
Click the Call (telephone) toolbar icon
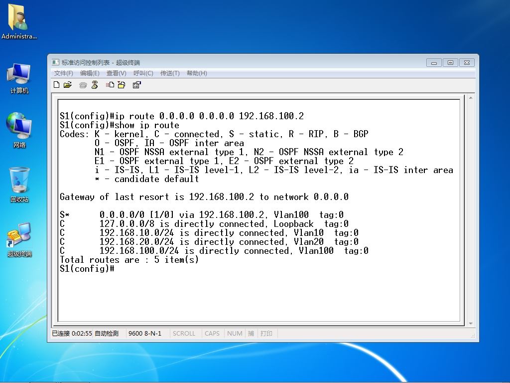[83, 85]
